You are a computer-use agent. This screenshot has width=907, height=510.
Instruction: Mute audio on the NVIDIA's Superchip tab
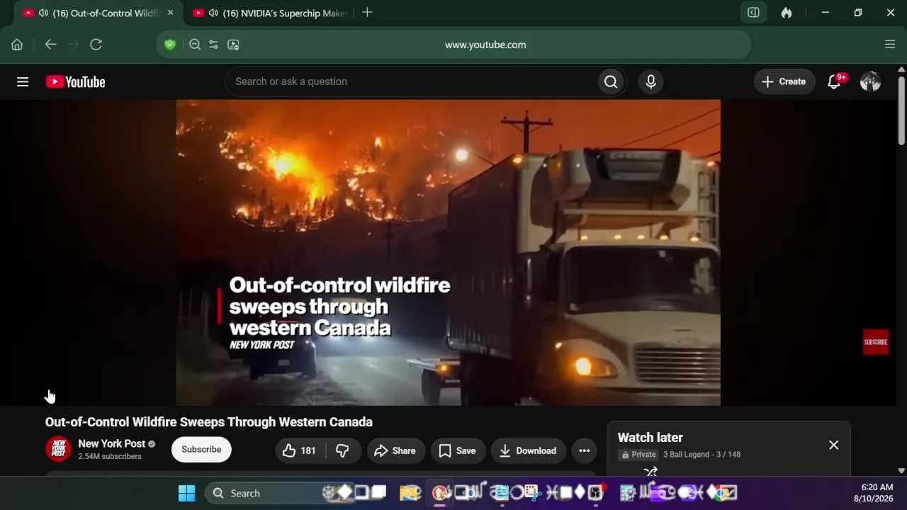tap(213, 13)
